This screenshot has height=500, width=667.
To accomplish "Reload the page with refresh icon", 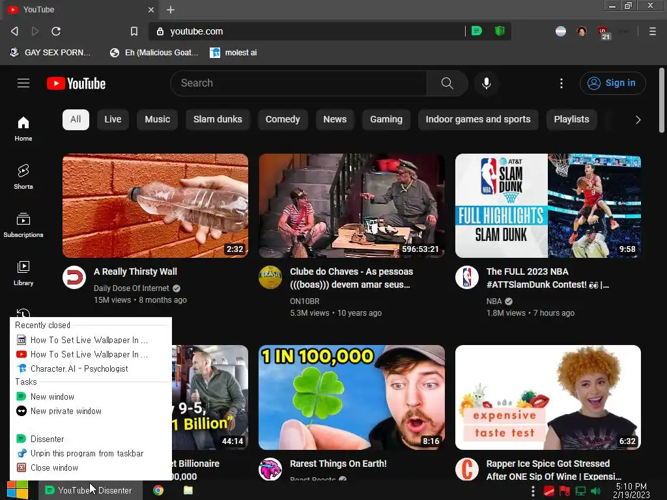I will pos(56,31).
